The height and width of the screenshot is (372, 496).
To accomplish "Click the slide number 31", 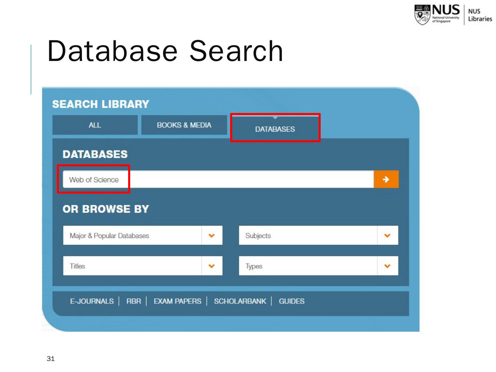I will pyautogui.click(x=51, y=359).
